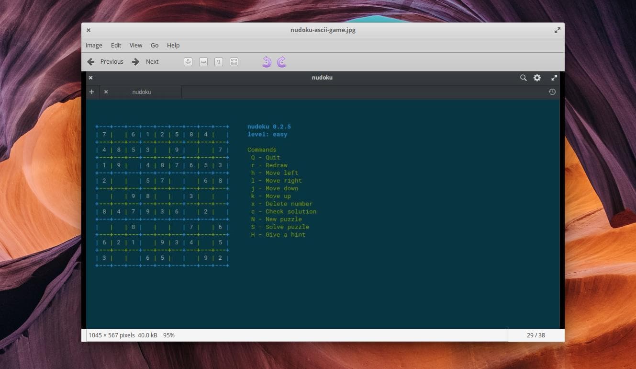
Task: Open the terminal settings gear
Action: pos(537,78)
